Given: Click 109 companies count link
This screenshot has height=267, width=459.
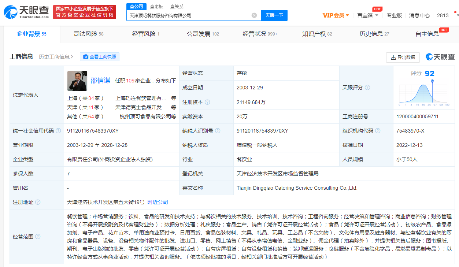Looking at the screenshot, I should pyautogui.click(x=130, y=81).
